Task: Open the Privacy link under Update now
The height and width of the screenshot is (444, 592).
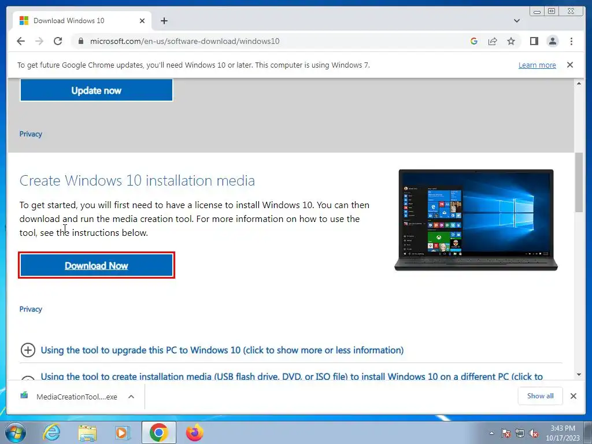Action: coord(31,134)
